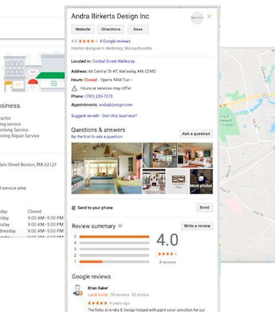Click the Send button
The height and width of the screenshot is (312, 275).
204,208
